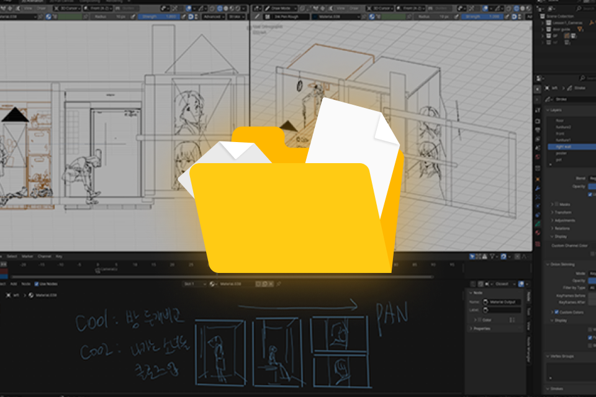Viewport: 596px width, 397px height.
Task: Select the pot layer
Action: 572,160
